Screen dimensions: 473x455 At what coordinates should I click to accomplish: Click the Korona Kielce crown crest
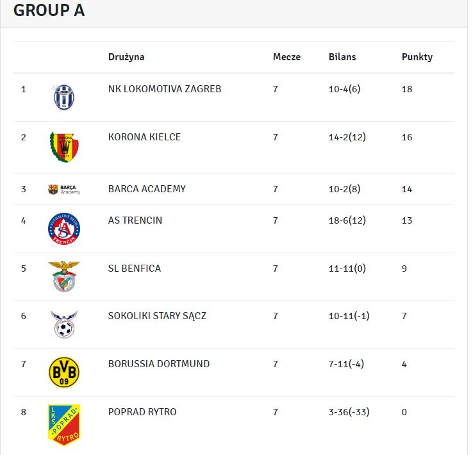pos(64,147)
